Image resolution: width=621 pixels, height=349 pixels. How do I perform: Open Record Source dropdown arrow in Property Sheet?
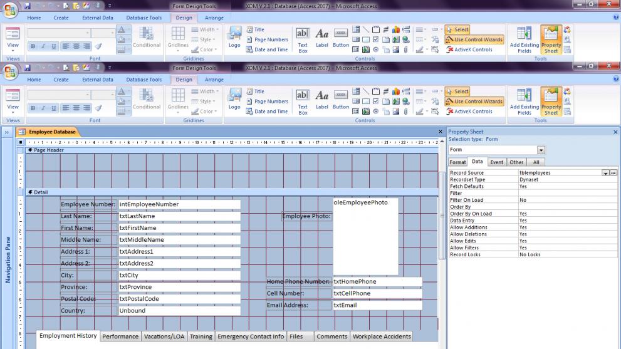tap(605, 173)
